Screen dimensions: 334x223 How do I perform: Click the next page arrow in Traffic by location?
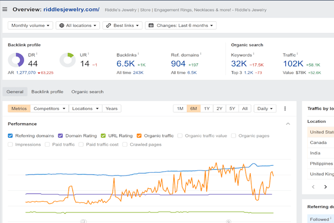point(325,187)
